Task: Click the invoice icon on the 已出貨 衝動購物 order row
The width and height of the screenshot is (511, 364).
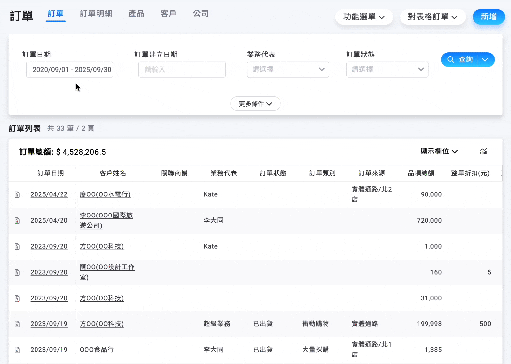Action: point(17,324)
